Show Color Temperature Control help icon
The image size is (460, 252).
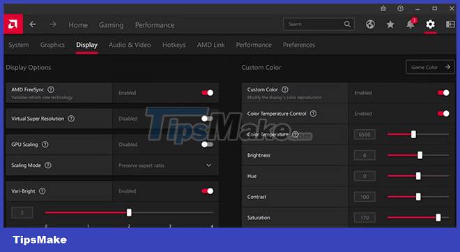pyautogui.click(x=314, y=113)
